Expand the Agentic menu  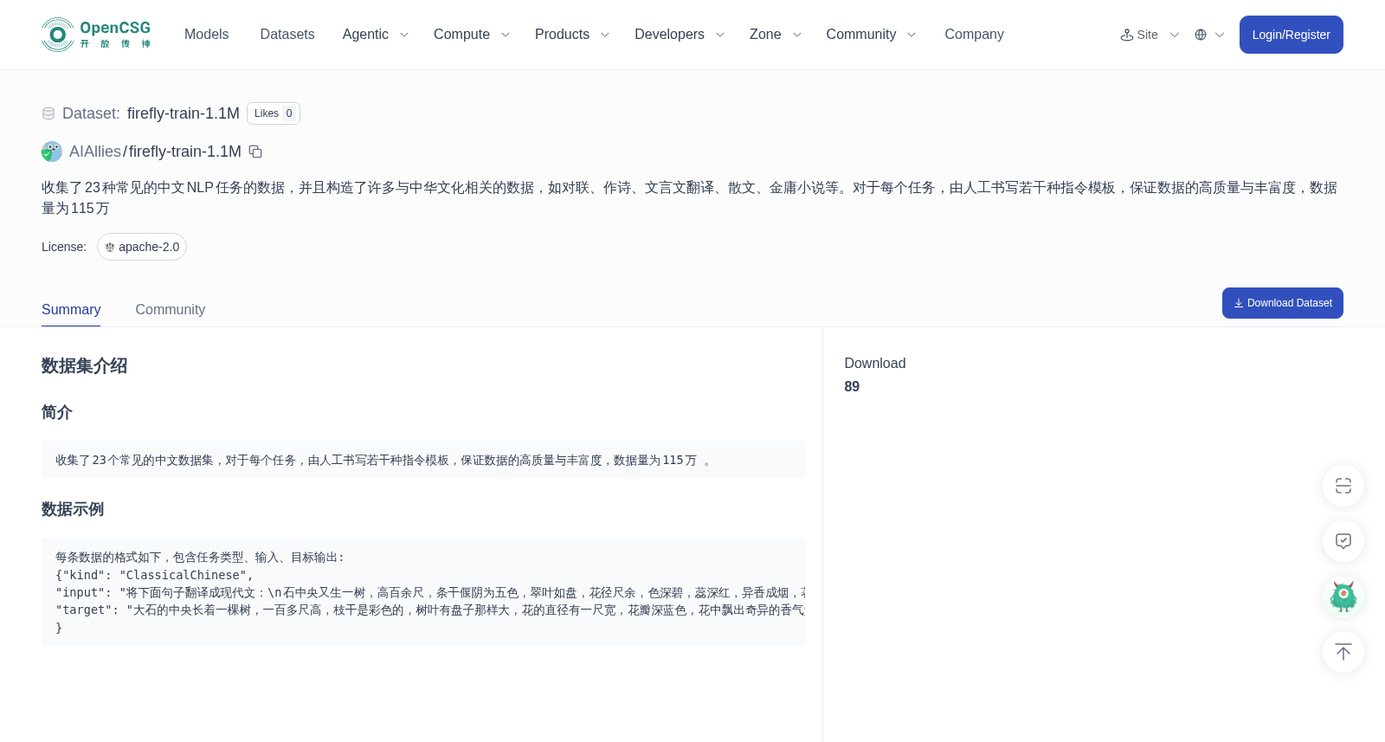point(375,35)
